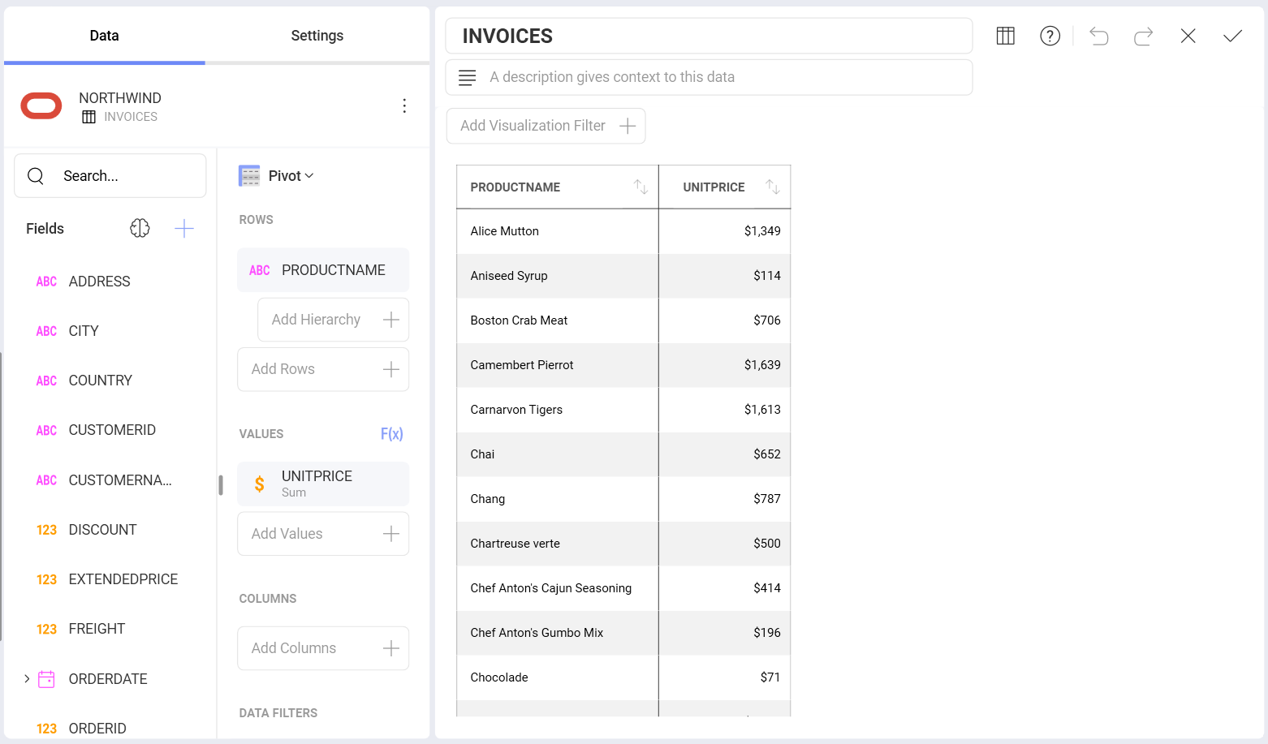The image size is (1268, 744).
Task: Click the fields Search input
Action: [x=110, y=176]
